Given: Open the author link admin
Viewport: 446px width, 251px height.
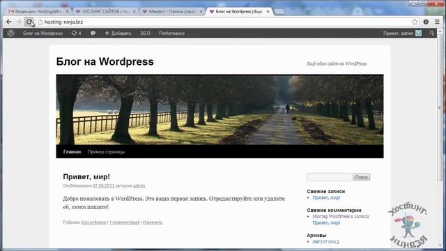Looking at the screenshot, I should (139, 186).
